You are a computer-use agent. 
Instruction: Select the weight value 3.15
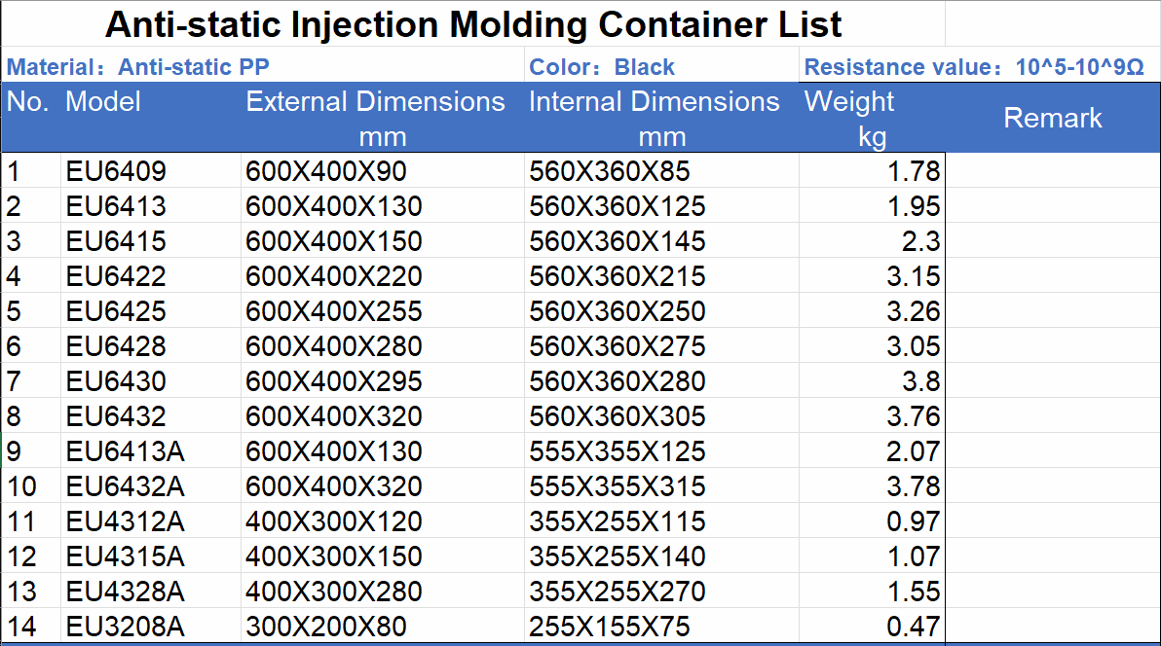(x=913, y=277)
